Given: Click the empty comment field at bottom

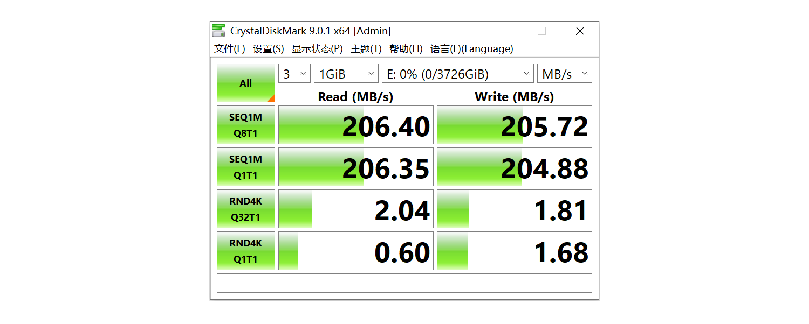Looking at the screenshot, I should pos(404,283).
